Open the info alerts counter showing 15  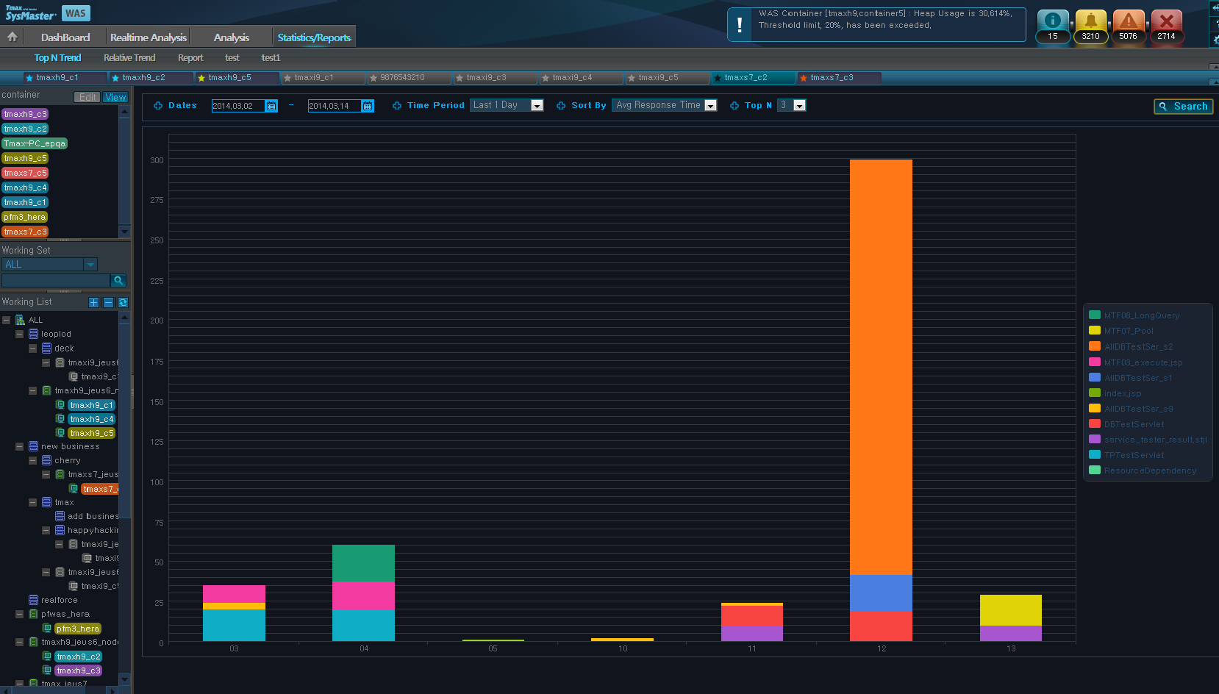pos(1053,27)
